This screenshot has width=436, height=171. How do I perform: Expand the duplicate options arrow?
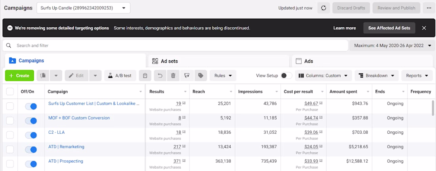pos(56,75)
